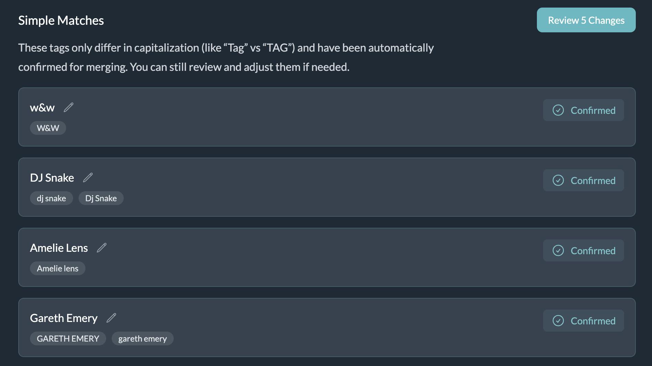This screenshot has height=366, width=652.
Task: Click the Dj Snake variant chip
Action: click(x=101, y=198)
